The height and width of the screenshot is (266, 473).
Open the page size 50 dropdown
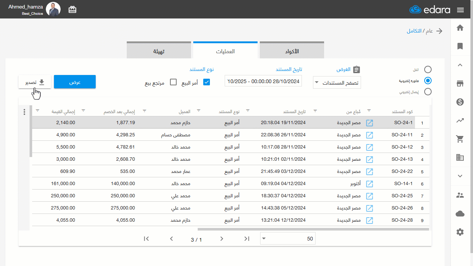[x=288, y=238]
